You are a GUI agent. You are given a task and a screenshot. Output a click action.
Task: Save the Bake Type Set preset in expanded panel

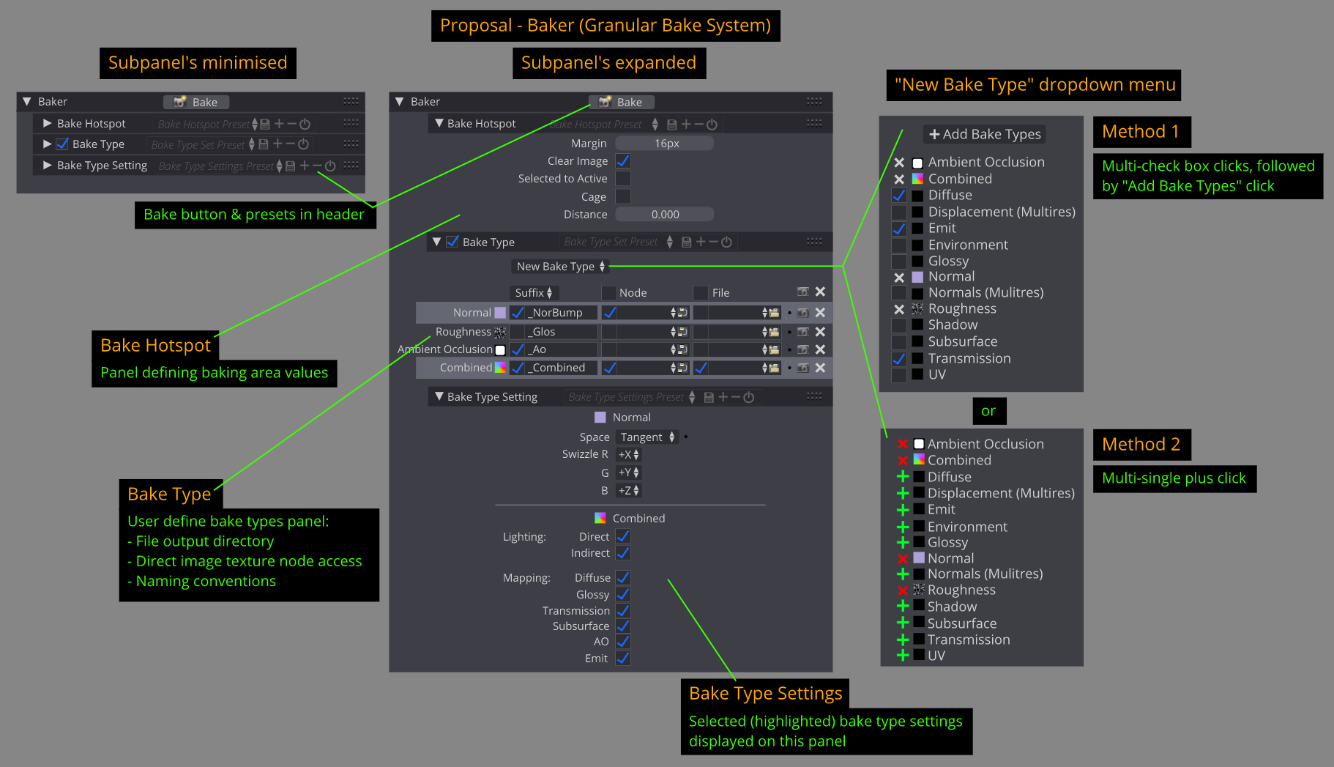[686, 242]
